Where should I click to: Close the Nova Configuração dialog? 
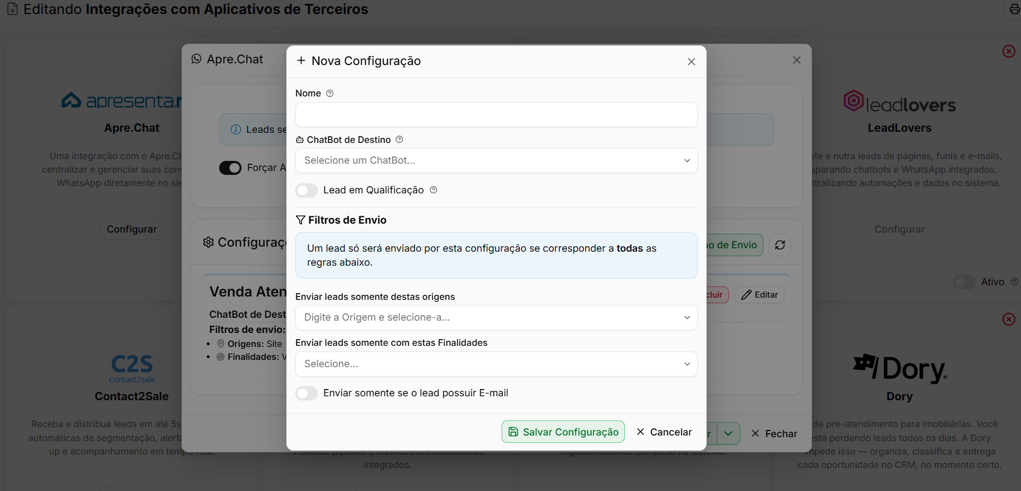(692, 62)
